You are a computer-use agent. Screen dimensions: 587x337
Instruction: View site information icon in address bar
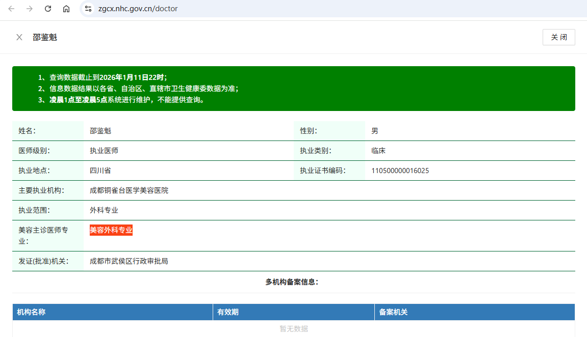pos(88,9)
